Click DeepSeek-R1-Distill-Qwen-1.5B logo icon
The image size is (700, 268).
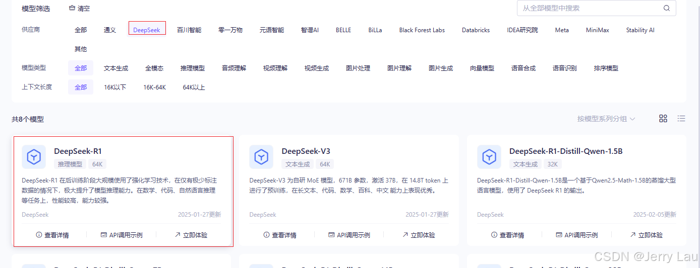point(489,157)
